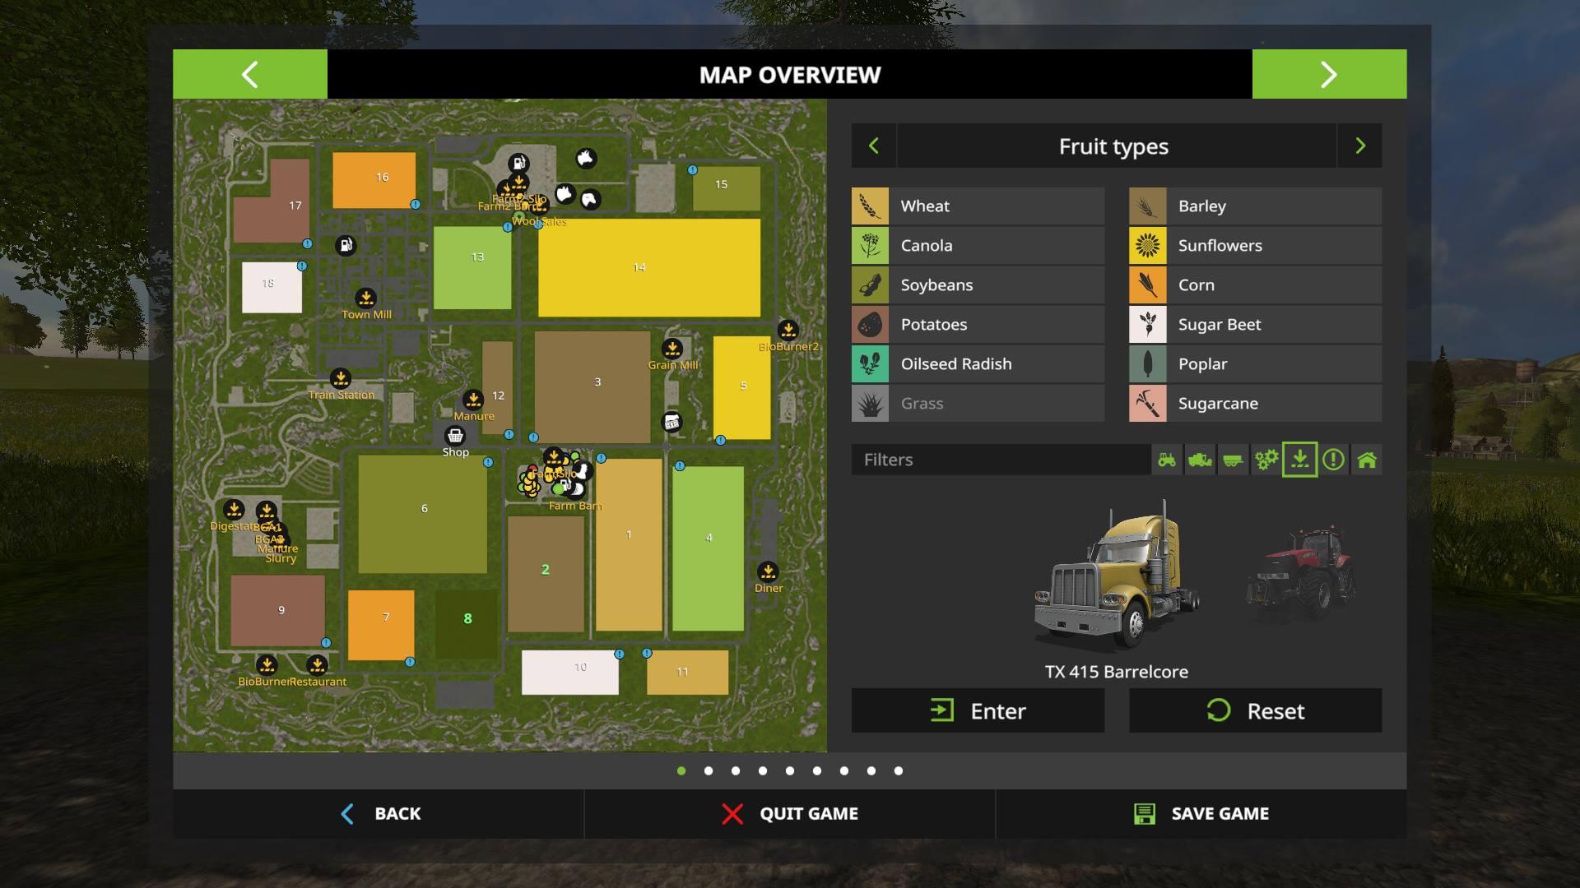
Task: Click the gears tools filter icon
Action: click(x=1266, y=460)
